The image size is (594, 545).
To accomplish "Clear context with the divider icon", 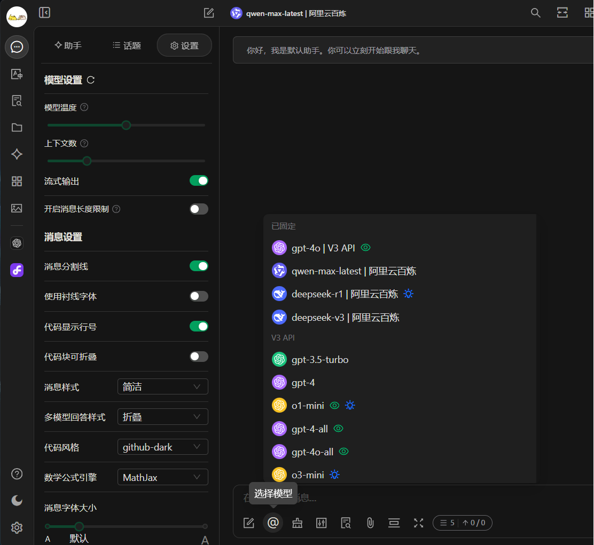I will [394, 523].
